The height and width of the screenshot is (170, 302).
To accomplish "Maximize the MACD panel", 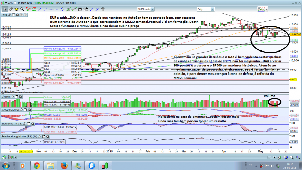I will point(25,110).
